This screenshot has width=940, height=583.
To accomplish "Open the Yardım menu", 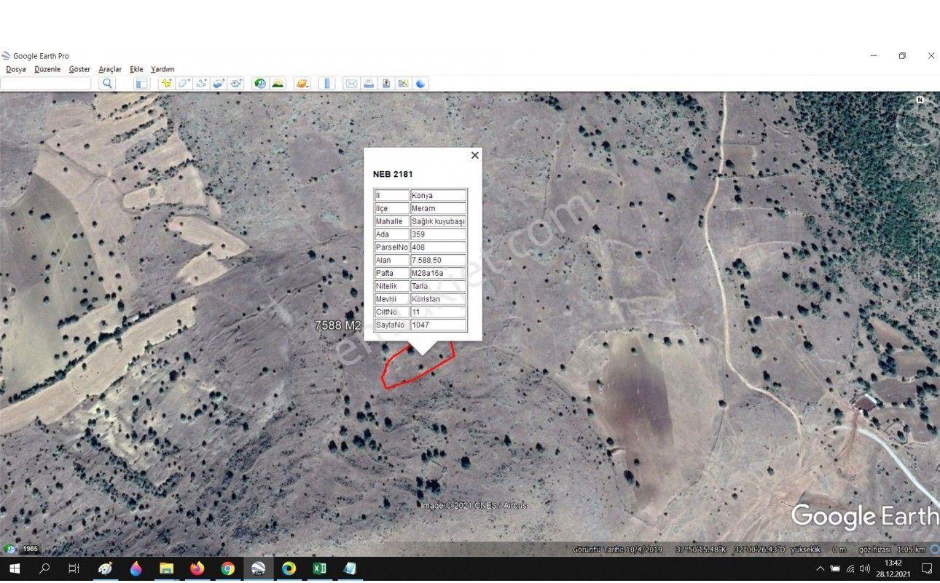I will pyautogui.click(x=162, y=69).
